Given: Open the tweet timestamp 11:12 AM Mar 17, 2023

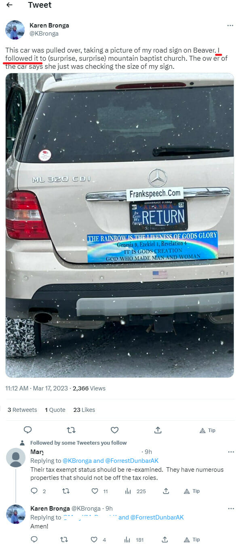Looking at the screenshot, I should click(36, 388).
